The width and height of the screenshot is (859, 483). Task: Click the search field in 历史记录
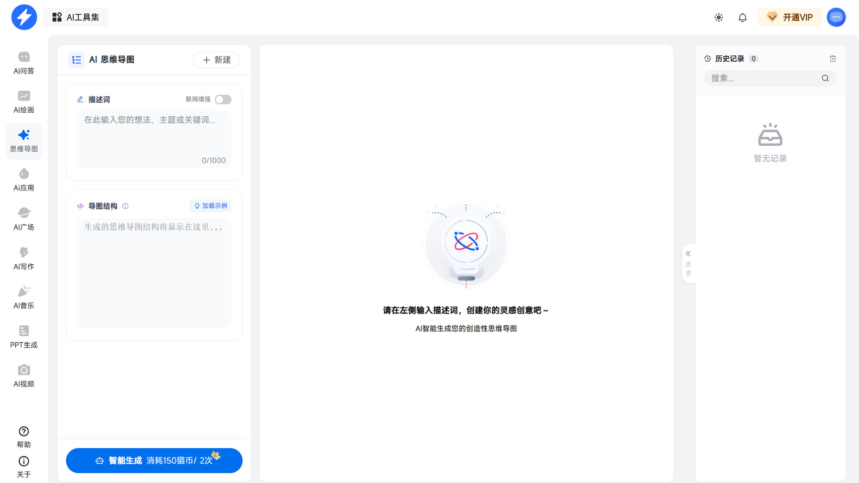(x=765, y=78)
